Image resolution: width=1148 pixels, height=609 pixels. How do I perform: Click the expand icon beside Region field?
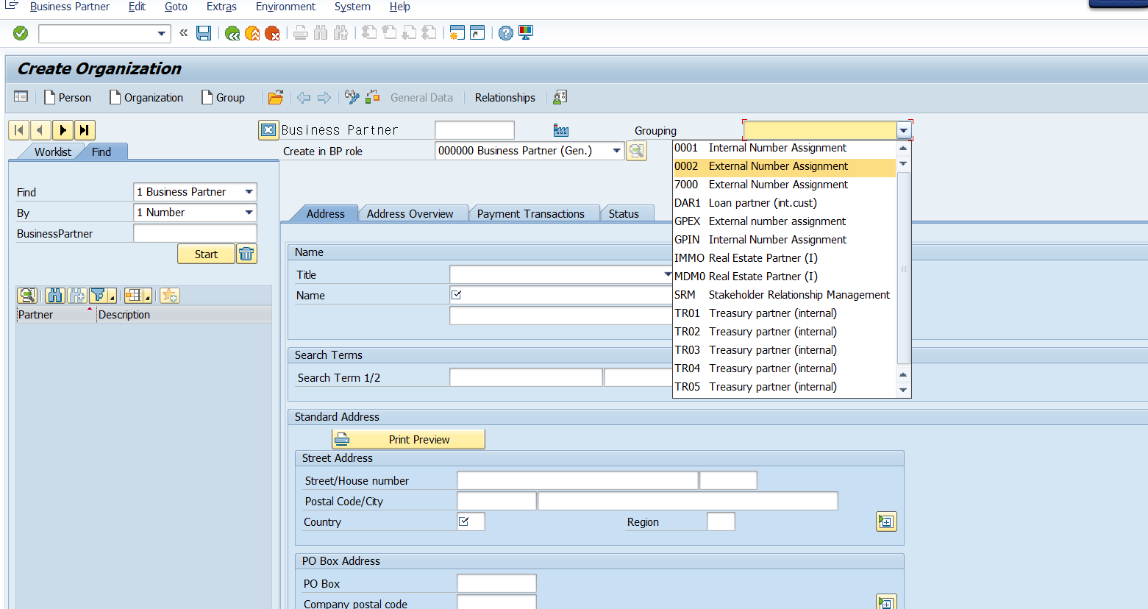886,521
